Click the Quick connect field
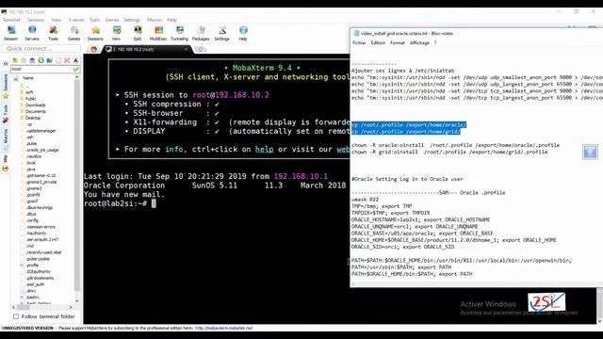This screenshot has width=603, height=339. 41,48
